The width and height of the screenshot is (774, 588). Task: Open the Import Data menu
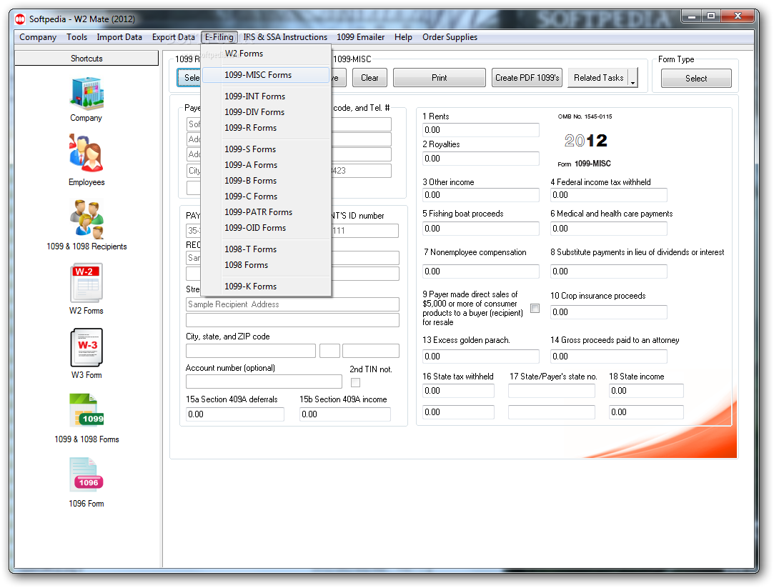(x=119, y=37)
